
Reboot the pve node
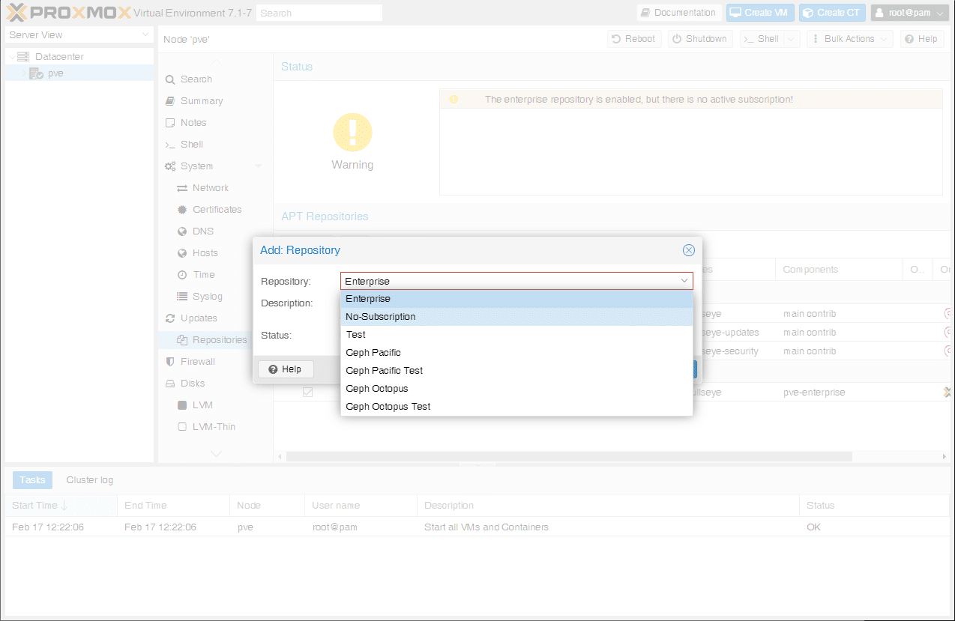point(634,39)
